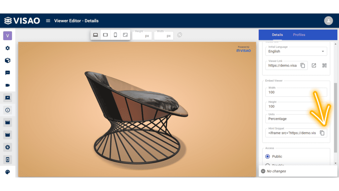Select the video camera sidebar icon
The width and height of the screenshot is (339, 191).
click(8, 85)
